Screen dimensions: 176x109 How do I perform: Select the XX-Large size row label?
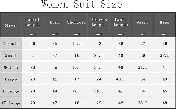[11, 103]
